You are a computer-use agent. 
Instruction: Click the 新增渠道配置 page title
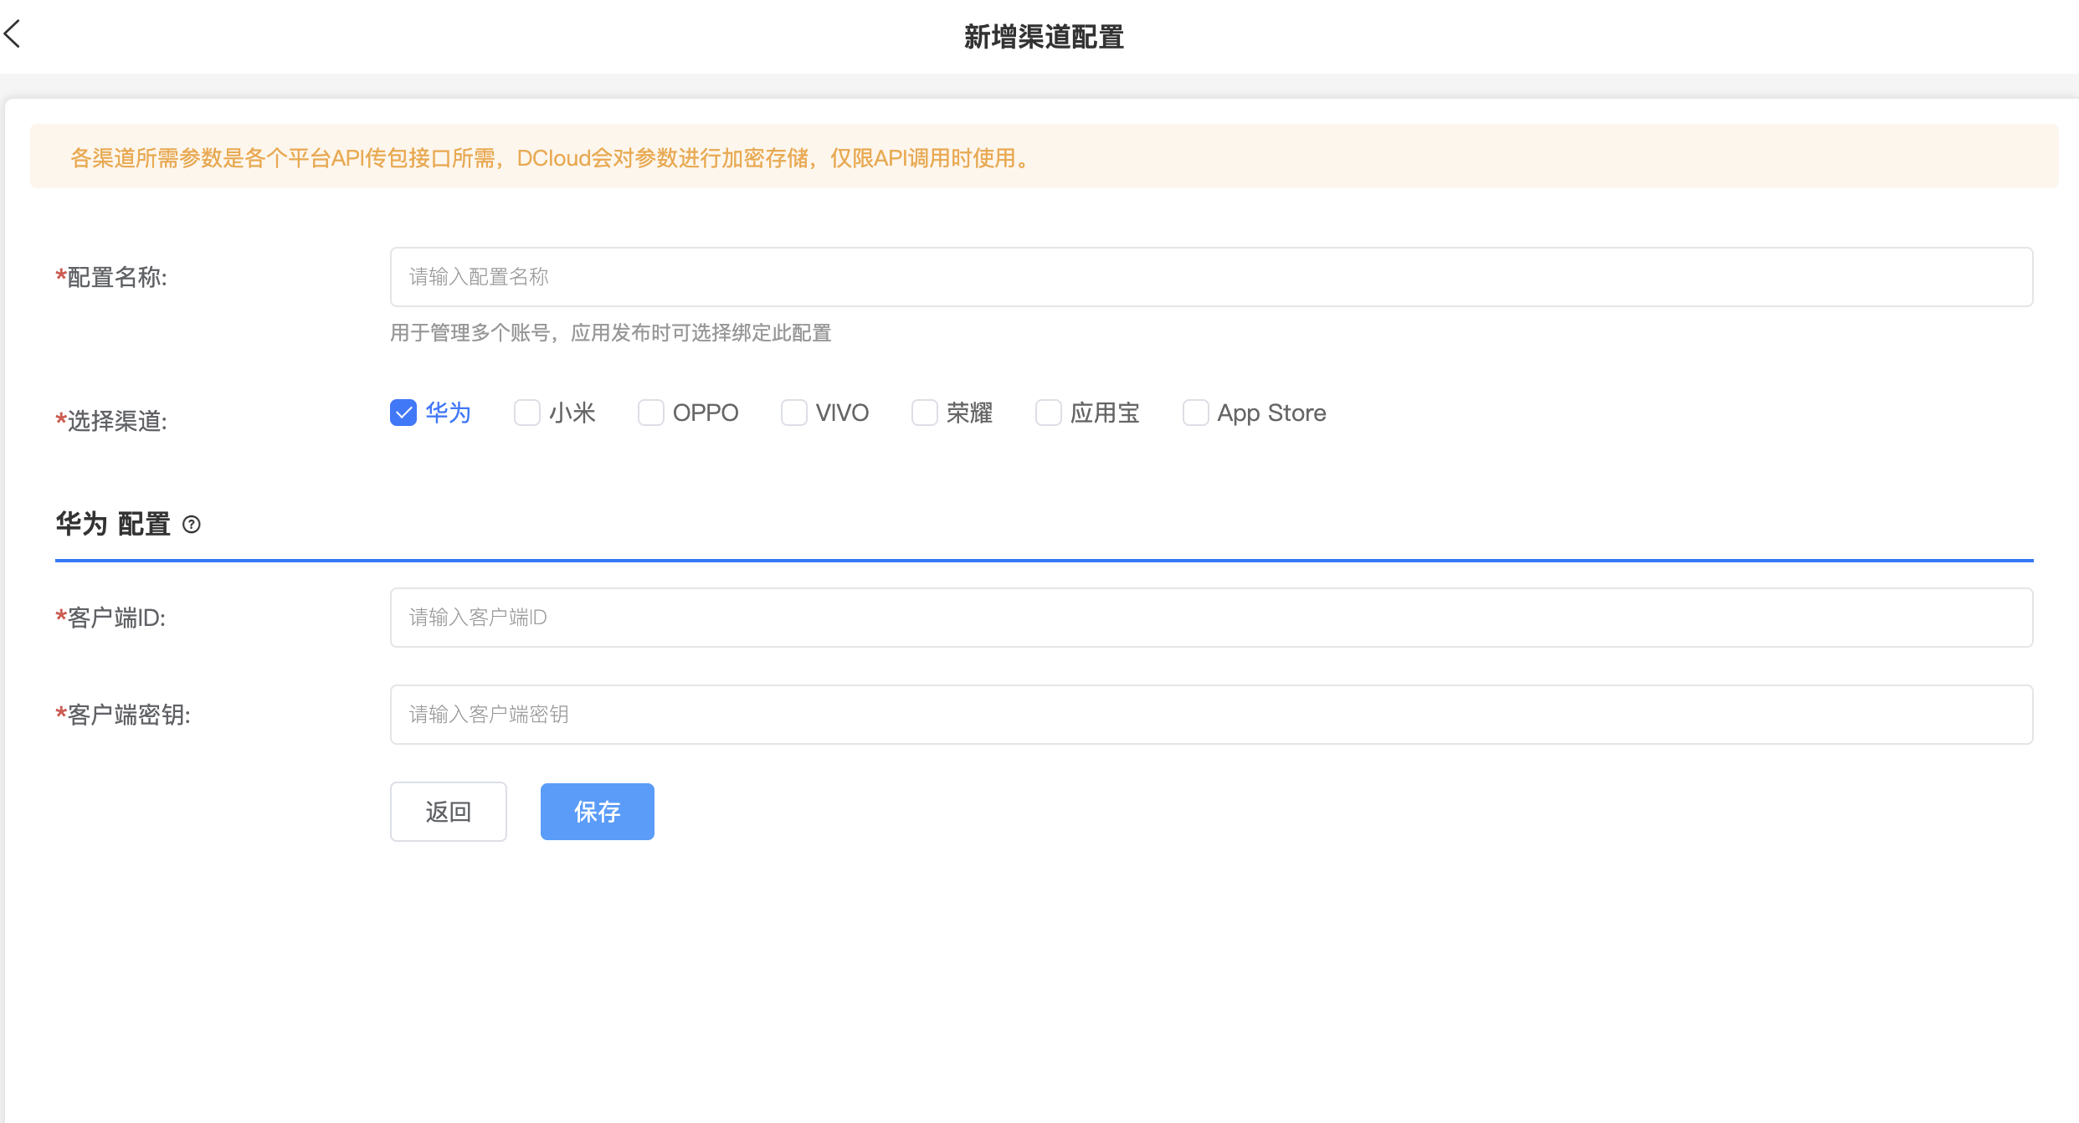click(x=1044, y=37)
